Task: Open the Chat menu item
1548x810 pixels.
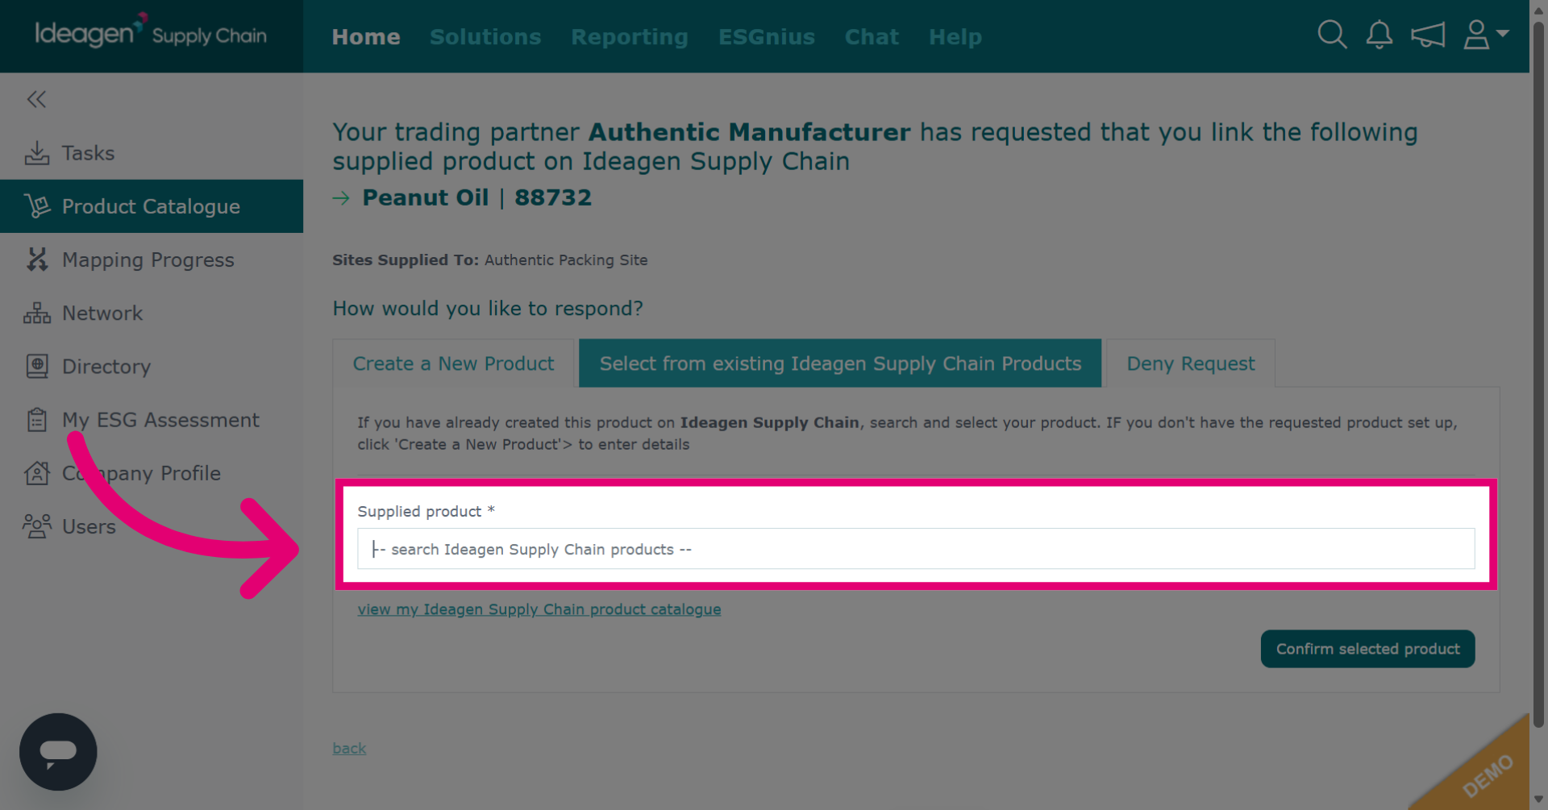Action: click(872, 37)
